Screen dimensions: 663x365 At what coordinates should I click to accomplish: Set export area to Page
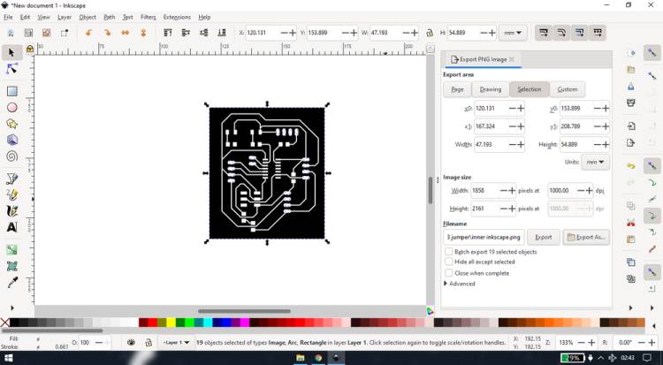tap(457, 89)
